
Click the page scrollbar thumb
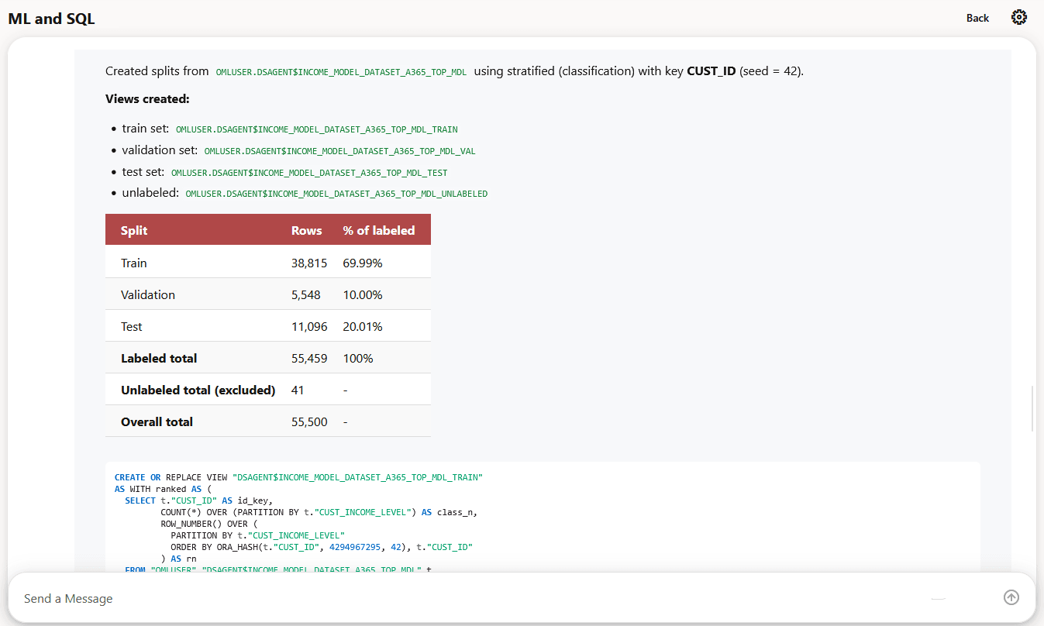click(1032, 408)
